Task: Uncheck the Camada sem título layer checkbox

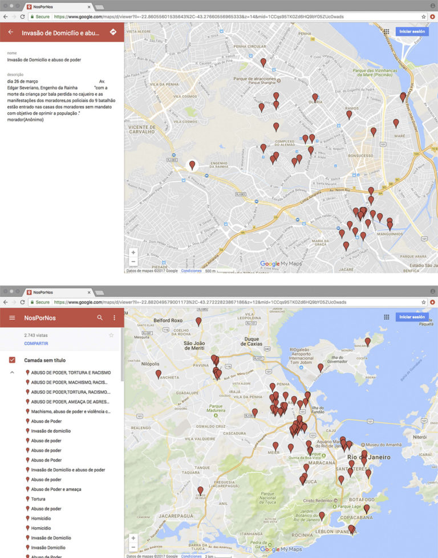Action: pos(12,360)
